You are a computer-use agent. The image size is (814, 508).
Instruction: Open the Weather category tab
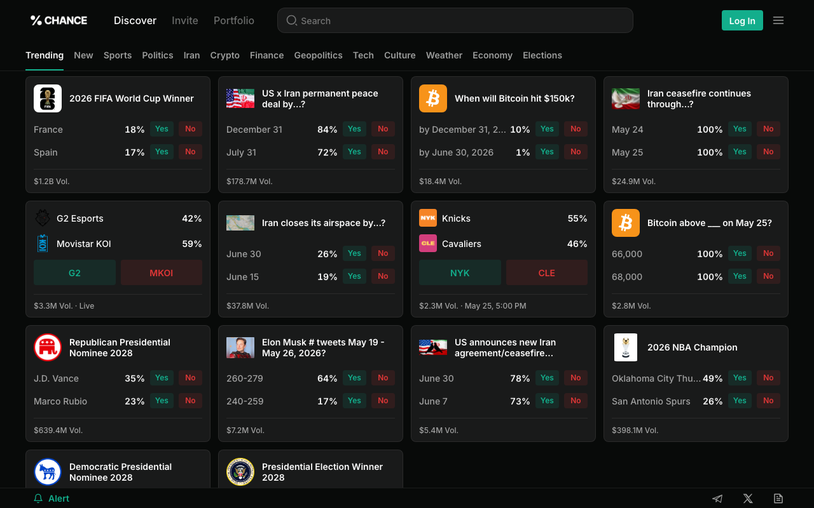444,55
